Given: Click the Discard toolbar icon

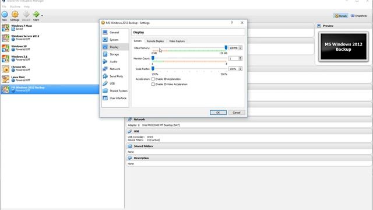Looking at the screenshot, I should (26, 14).
